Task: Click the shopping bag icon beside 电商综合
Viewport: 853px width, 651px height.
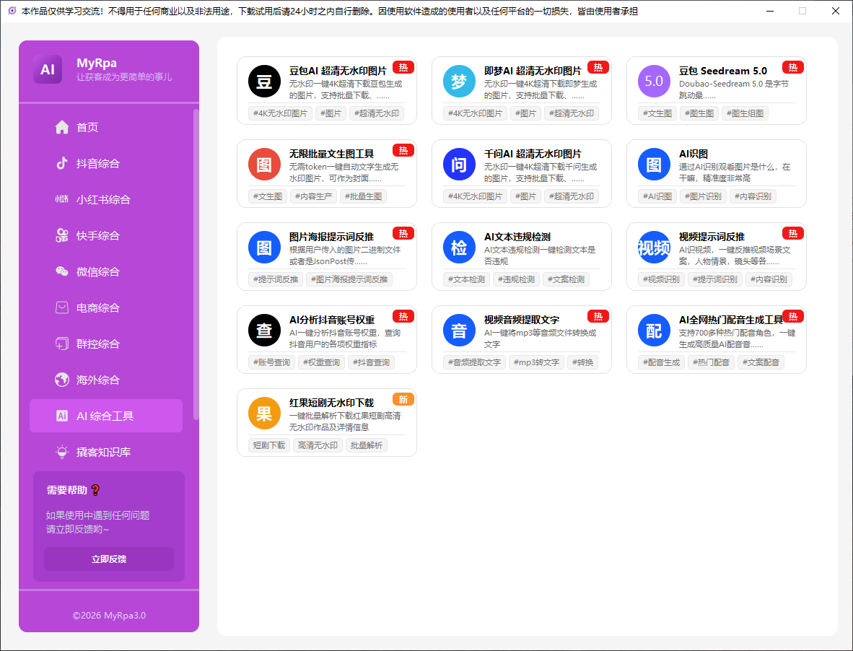Action: [x=62, y=308]
